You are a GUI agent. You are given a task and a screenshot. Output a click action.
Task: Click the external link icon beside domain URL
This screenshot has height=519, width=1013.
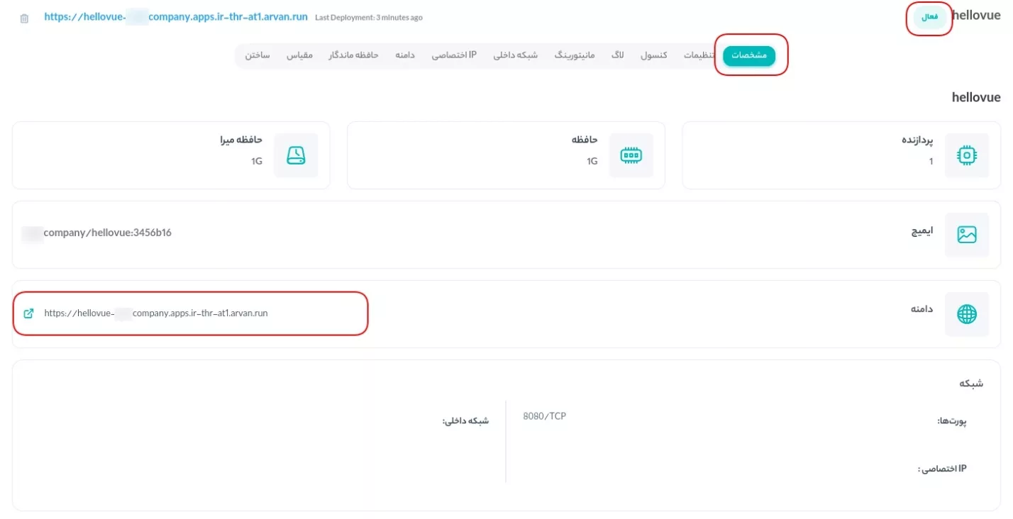point(28,313)
